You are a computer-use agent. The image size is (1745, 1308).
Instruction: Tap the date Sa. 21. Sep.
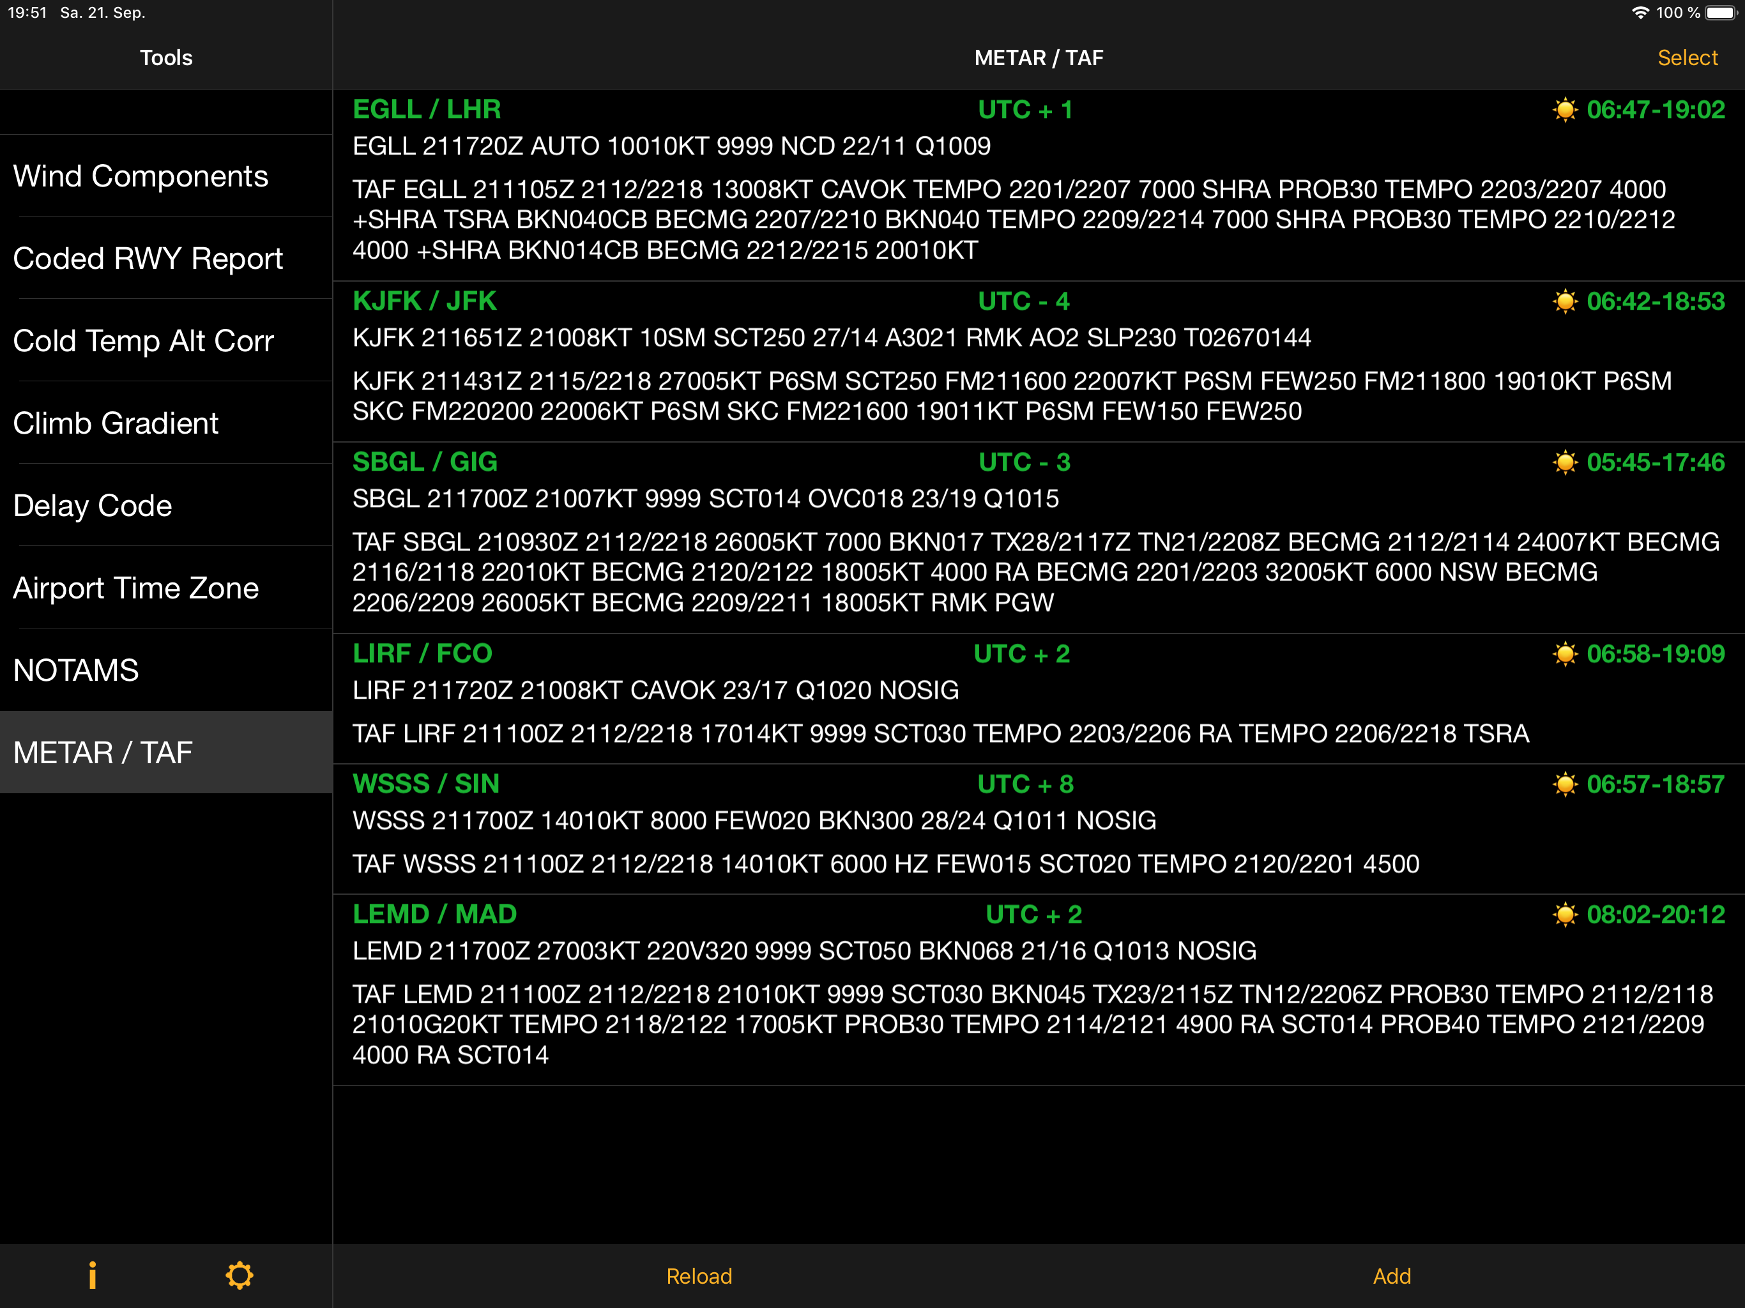click(x=103, y=13)
